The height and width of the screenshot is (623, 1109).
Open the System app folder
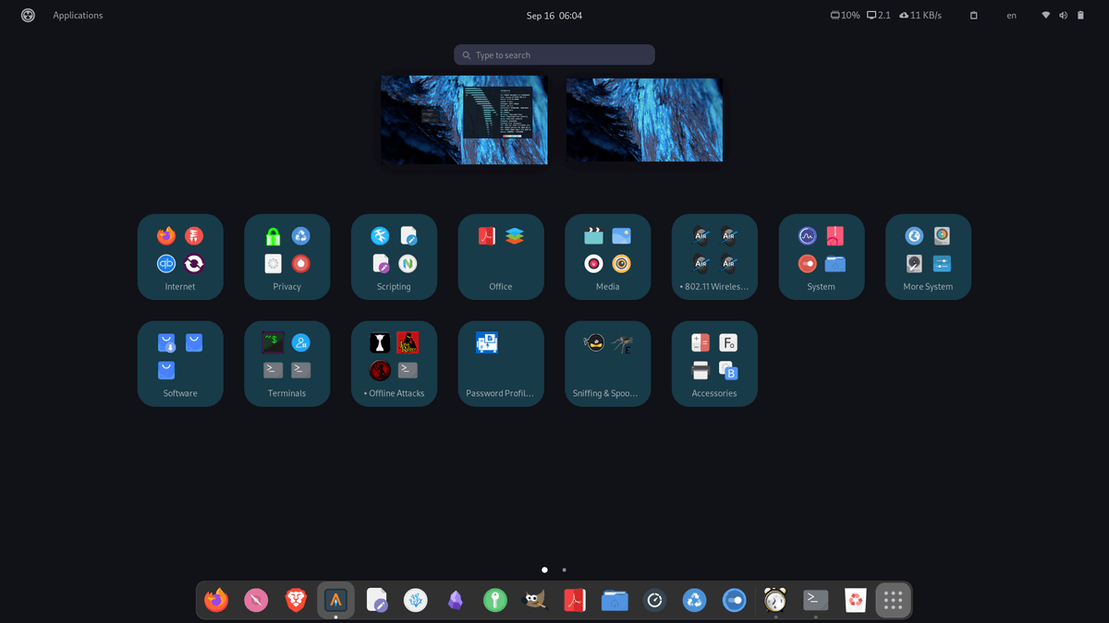(x=821, y=257)
